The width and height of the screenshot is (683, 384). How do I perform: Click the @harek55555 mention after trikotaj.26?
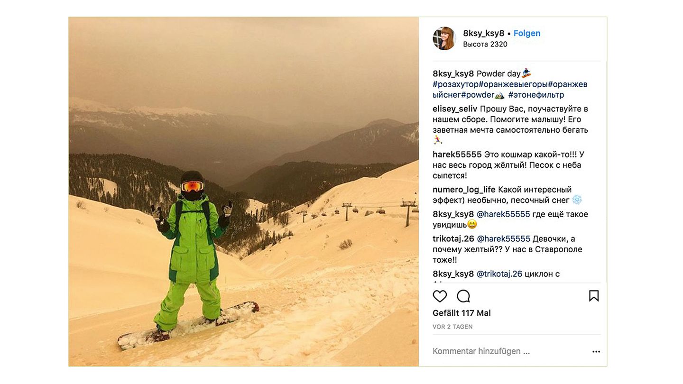pos(503,239)
